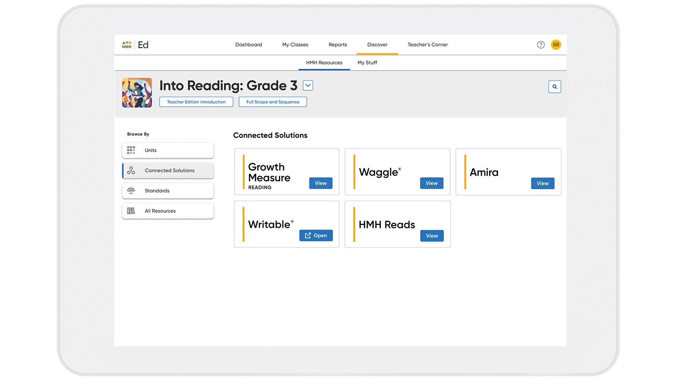Image resolution: width=677 pixels, height=380 pixels.
Task: Open Full Scope and Sequence
Action: click(x=273, y=102)
